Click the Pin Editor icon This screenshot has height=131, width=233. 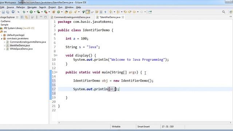150,12
